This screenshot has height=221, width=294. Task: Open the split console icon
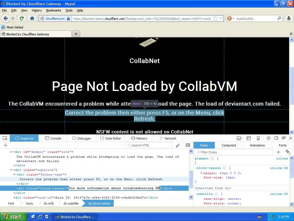(x=249, y=138)
